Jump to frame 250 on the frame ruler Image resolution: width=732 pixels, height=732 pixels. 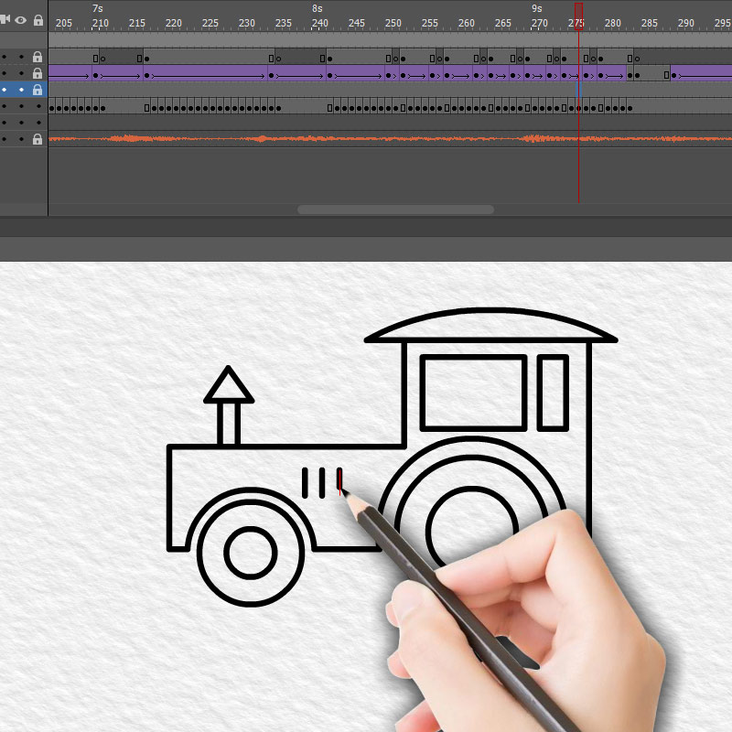[x=393, y=23]
